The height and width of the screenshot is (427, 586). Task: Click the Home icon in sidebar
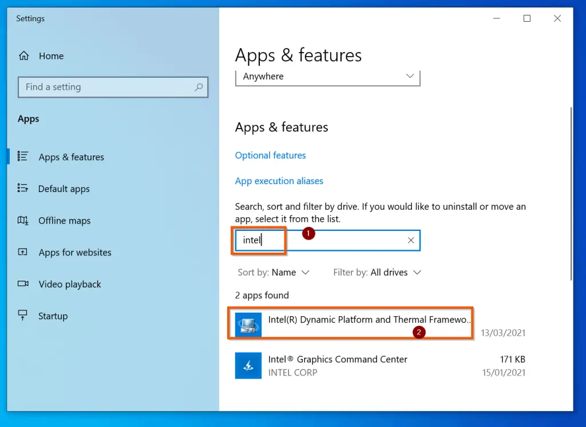pos(23,56)
